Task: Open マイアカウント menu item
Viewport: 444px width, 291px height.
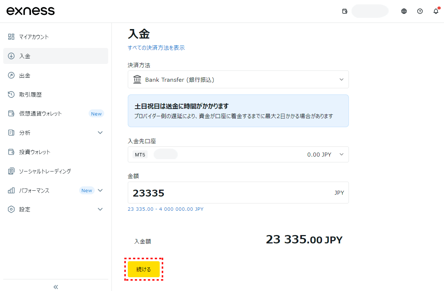Action: pos(56,37)
